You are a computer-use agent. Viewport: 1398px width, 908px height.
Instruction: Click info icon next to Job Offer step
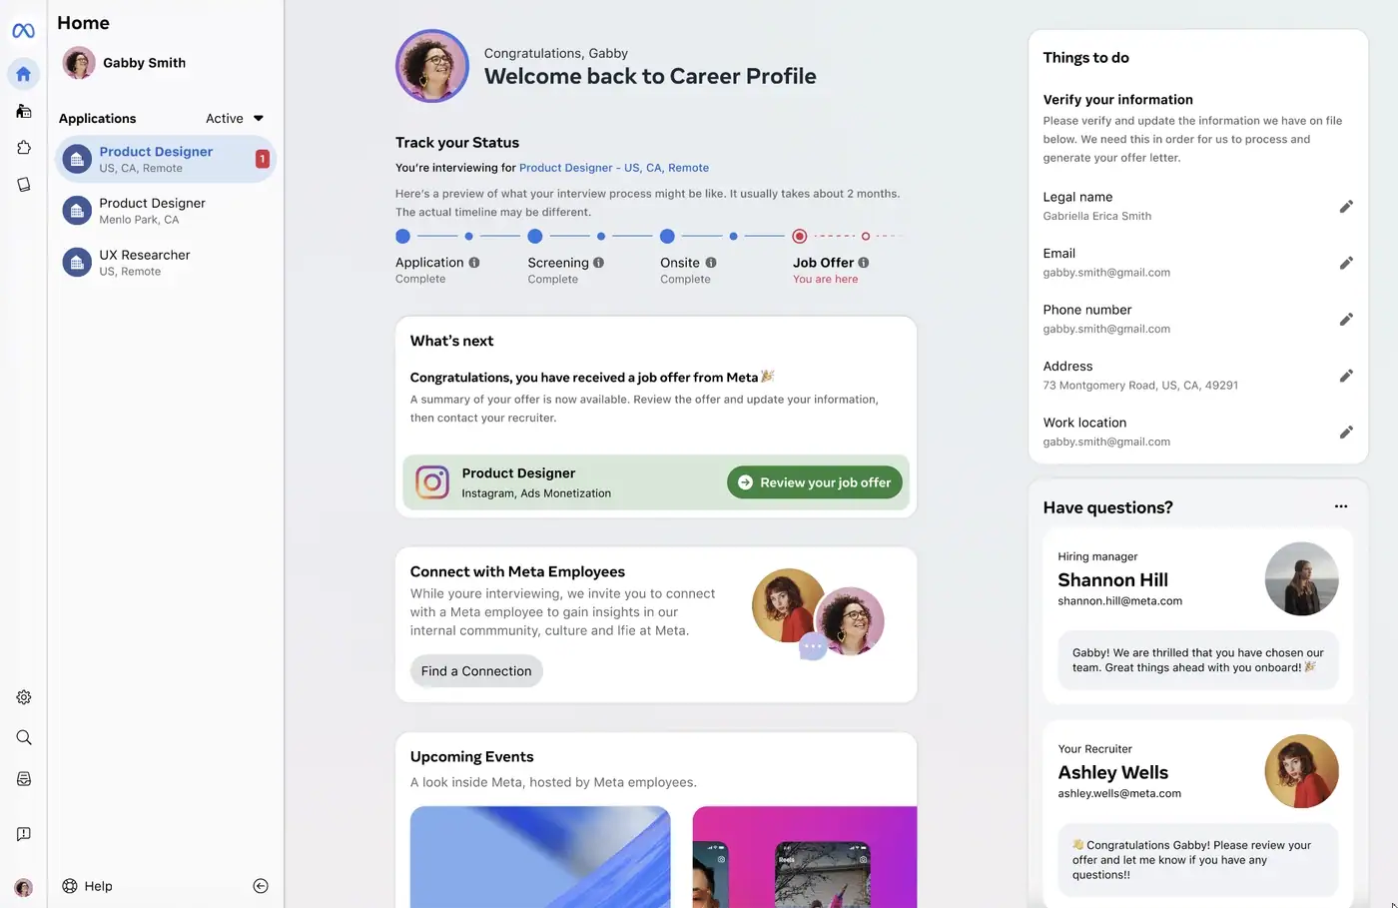click(x=864, y=263)
